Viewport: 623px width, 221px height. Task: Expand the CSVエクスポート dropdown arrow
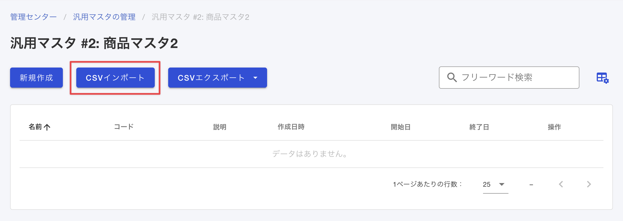pos(255,78)
